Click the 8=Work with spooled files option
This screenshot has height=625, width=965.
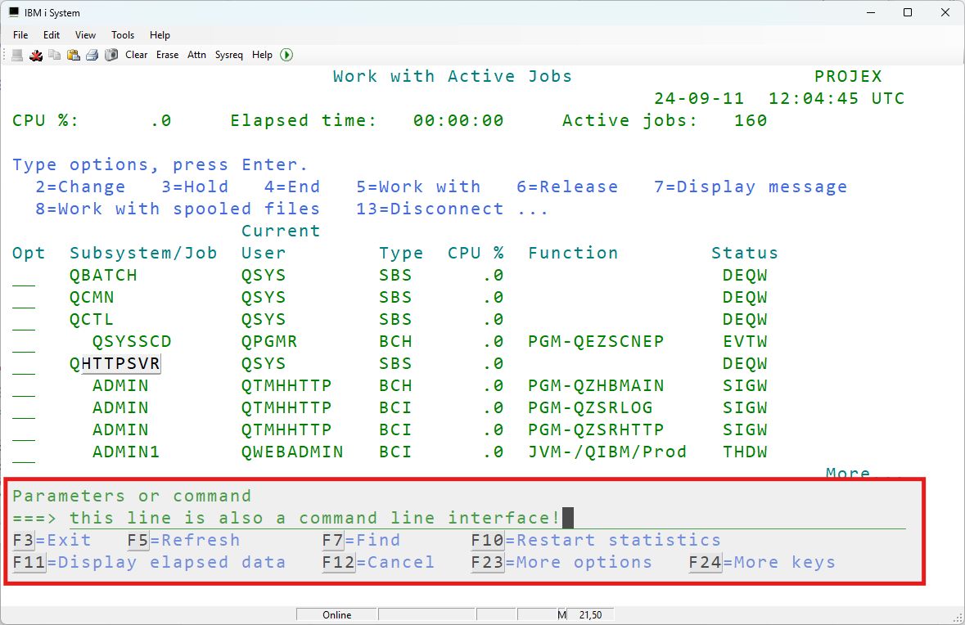pyautogui.click(x=178, y=209)
